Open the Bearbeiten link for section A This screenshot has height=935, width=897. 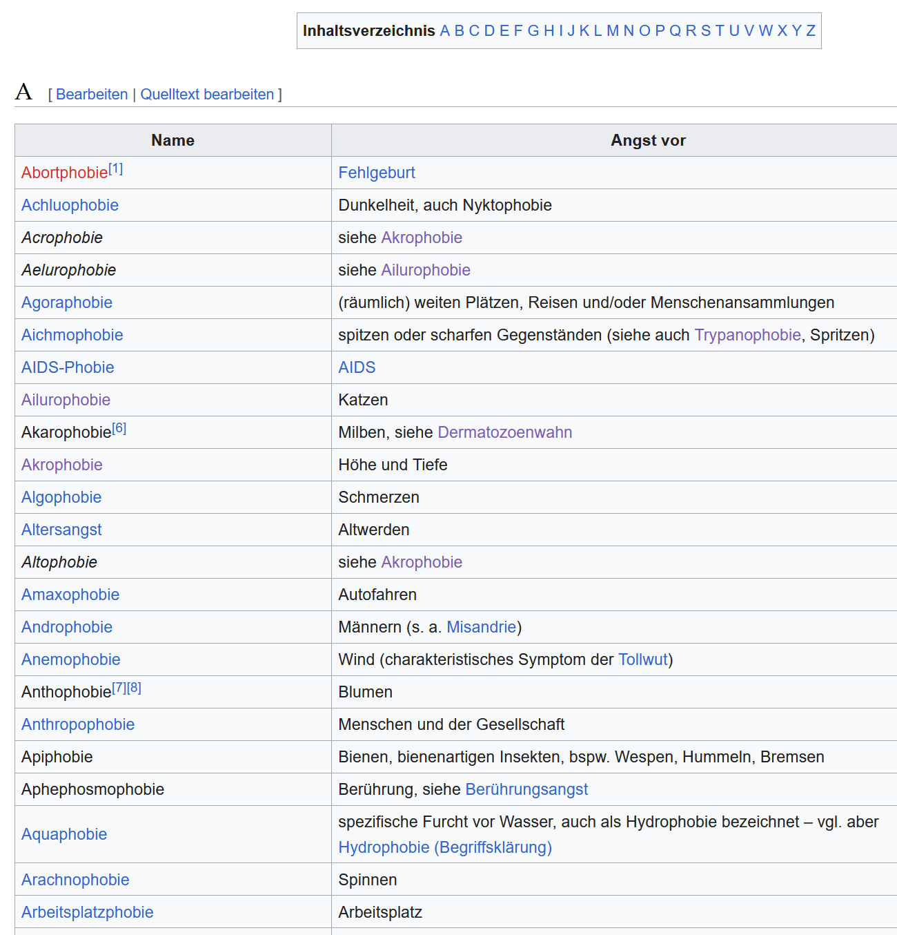(92, 95)
